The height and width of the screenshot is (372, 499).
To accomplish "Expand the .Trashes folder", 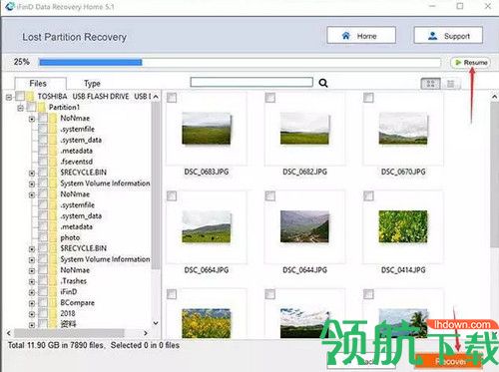I will [x=32, y=281].
